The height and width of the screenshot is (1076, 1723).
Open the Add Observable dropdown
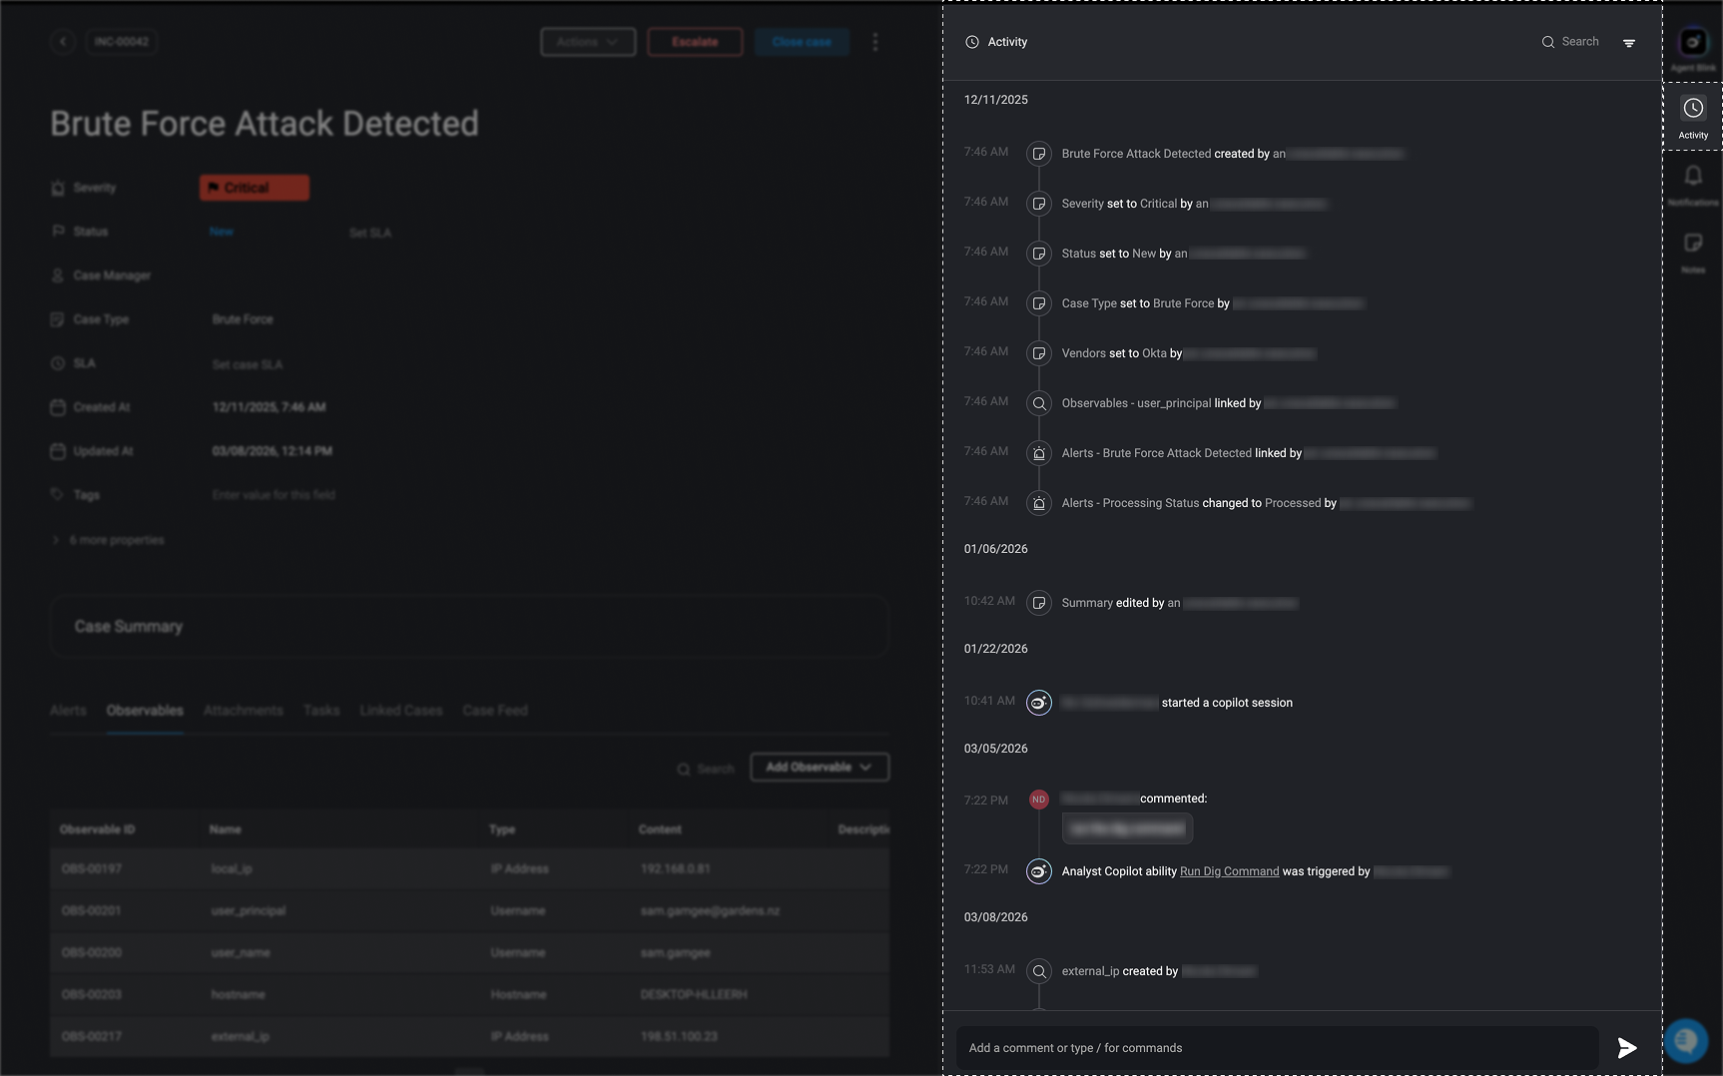pos(820,767)
